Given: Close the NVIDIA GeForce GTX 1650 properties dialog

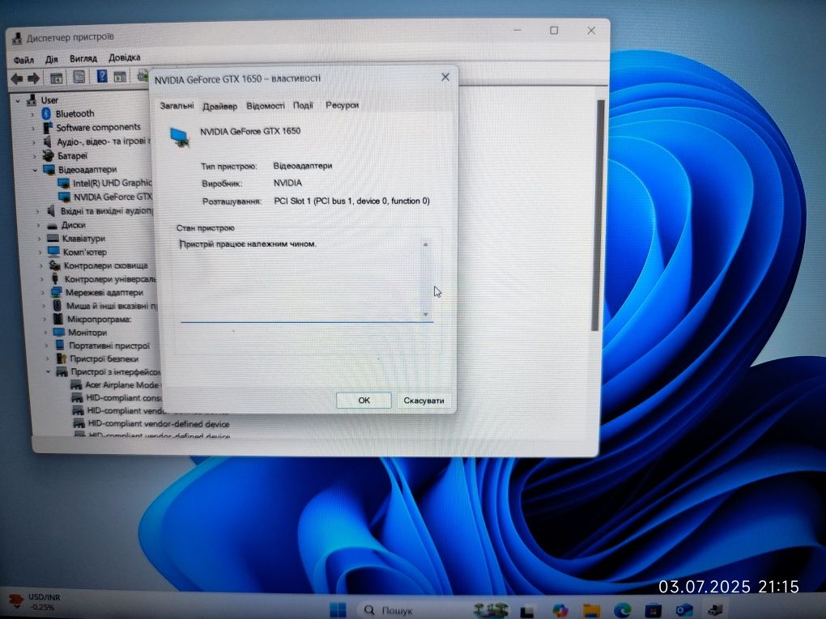Looking at the screenshot, I should pyautogui.click(x=445, y=77).
